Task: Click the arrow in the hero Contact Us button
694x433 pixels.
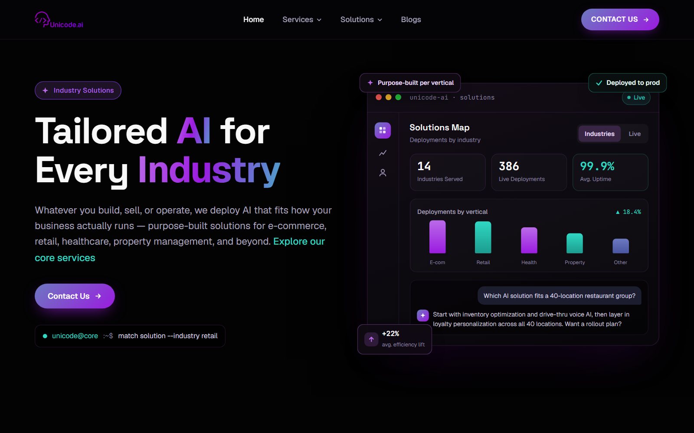Action: click(98, 296)
